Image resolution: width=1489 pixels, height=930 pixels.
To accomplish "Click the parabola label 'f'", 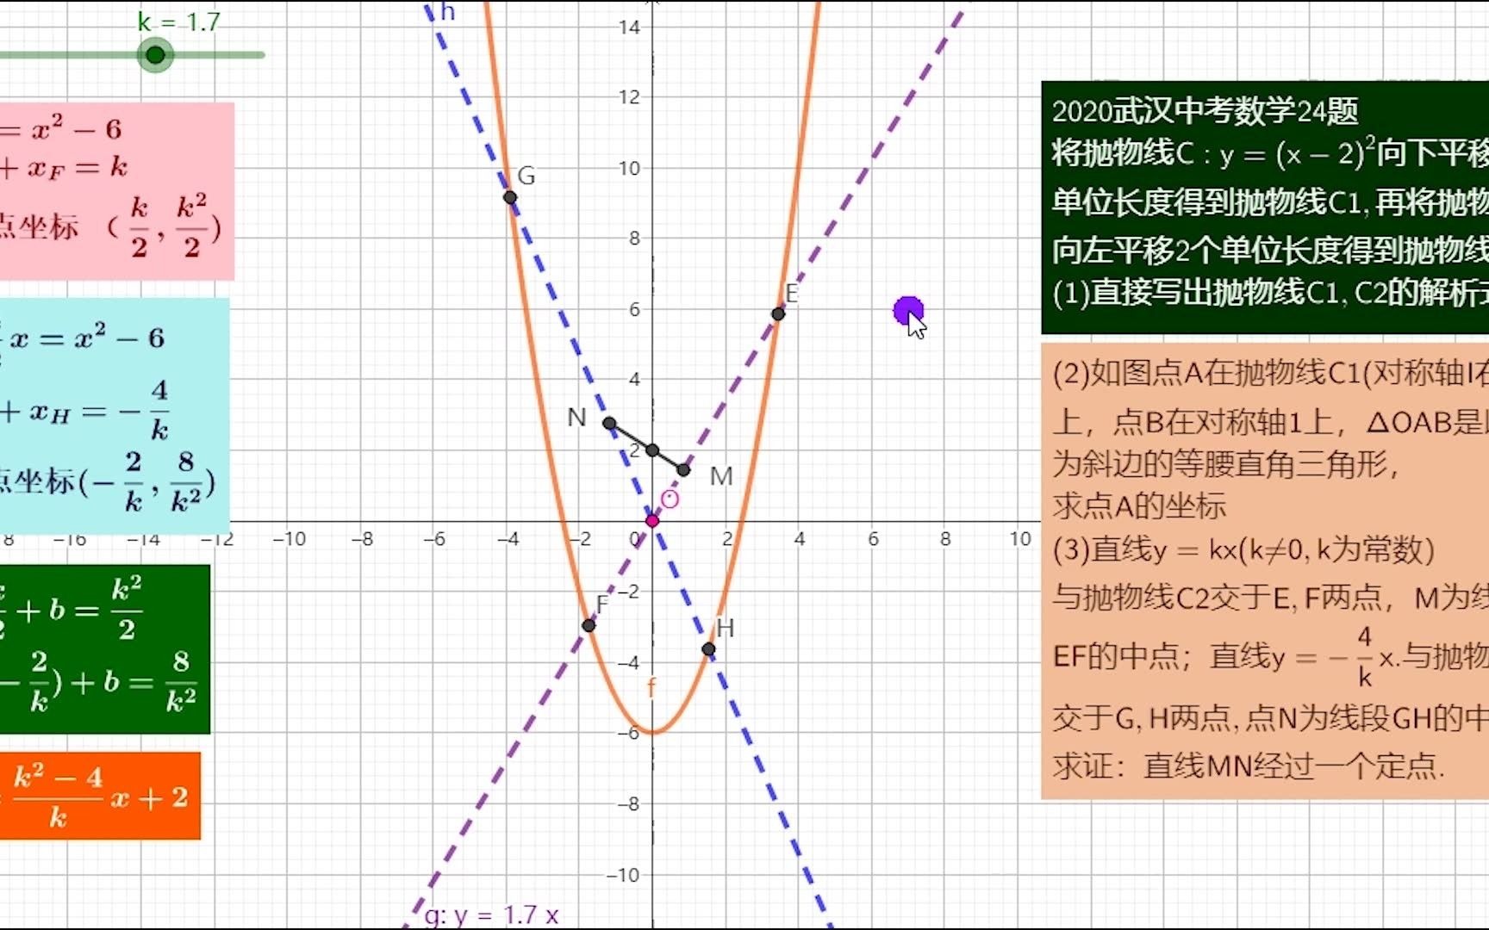I will point(651,687).
